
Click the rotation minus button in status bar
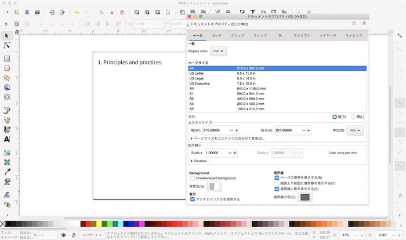(393, 235)
